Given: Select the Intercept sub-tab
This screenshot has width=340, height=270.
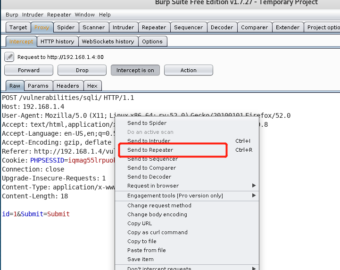Looking at the screenshot, I should [x=21, y=41].
